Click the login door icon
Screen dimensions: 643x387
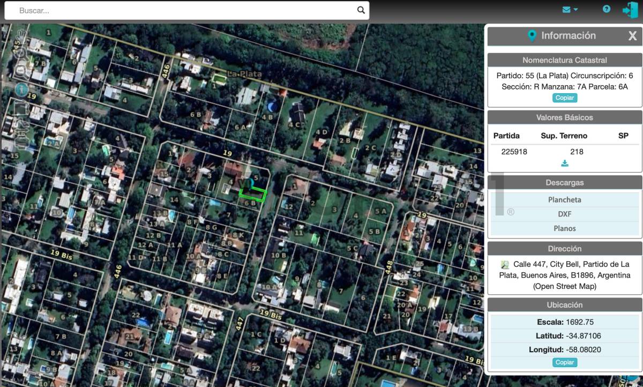(630, 10)
